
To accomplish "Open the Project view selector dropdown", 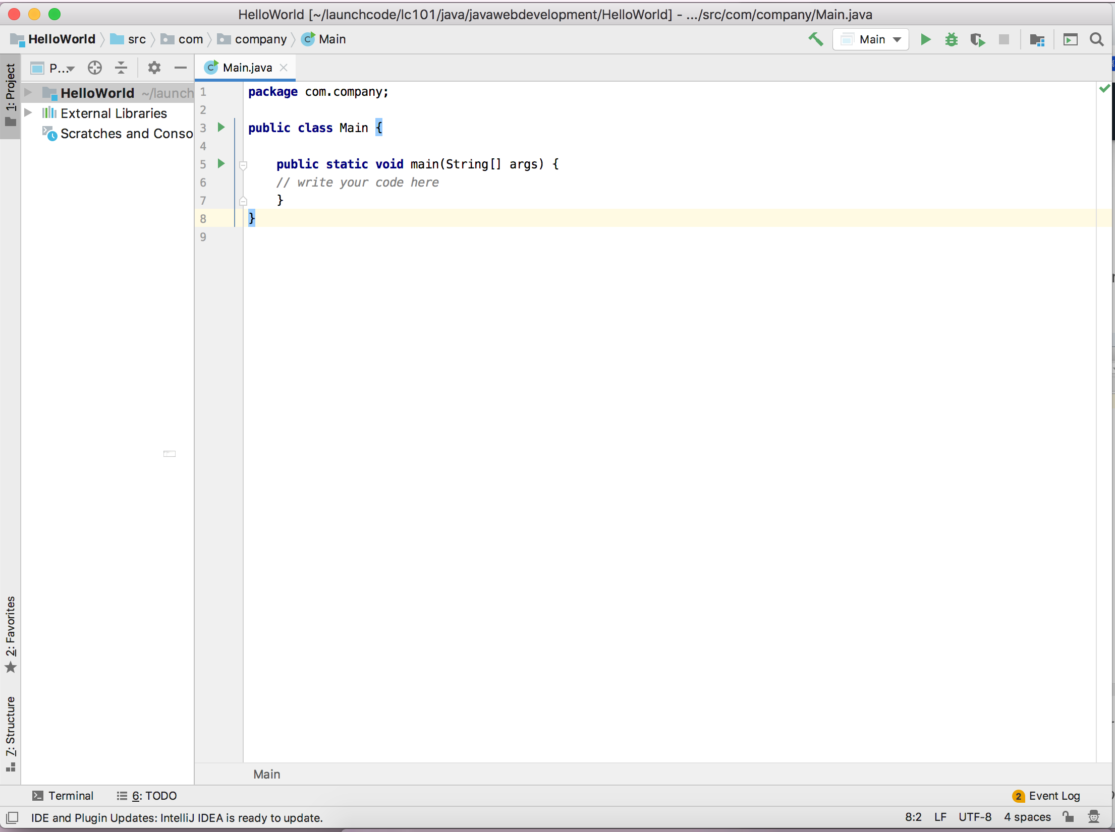I will point(52,68).
